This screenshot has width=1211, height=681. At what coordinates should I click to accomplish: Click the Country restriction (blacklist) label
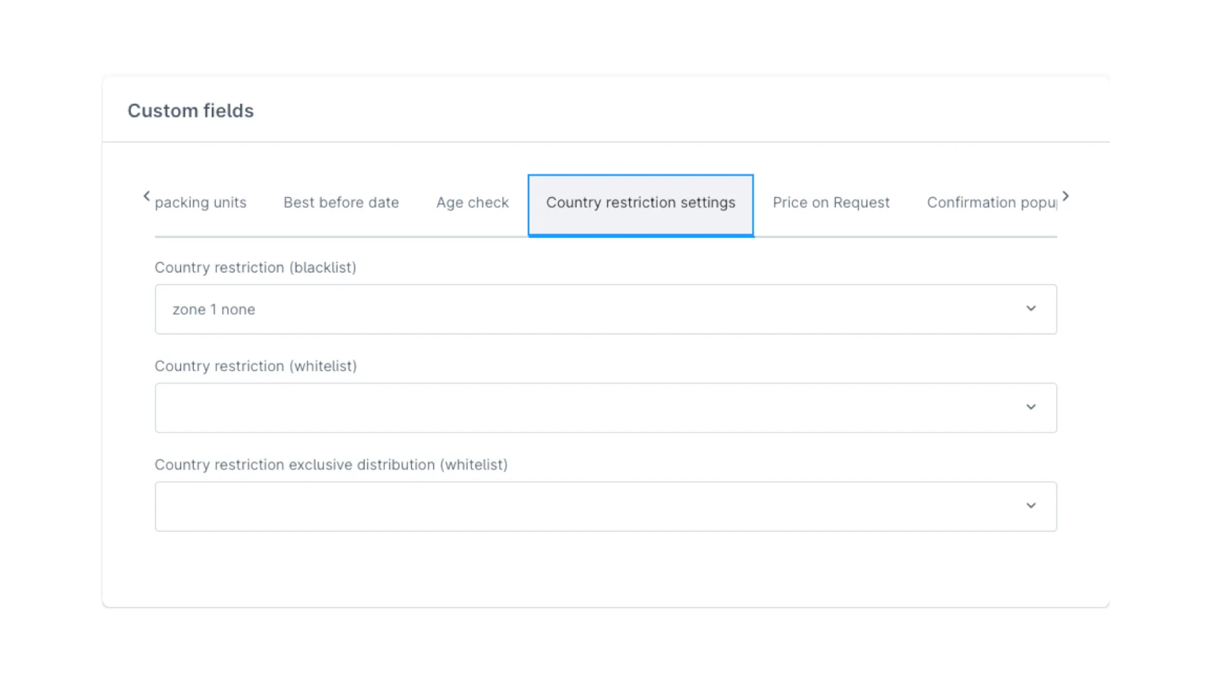[x=255, y=267]
